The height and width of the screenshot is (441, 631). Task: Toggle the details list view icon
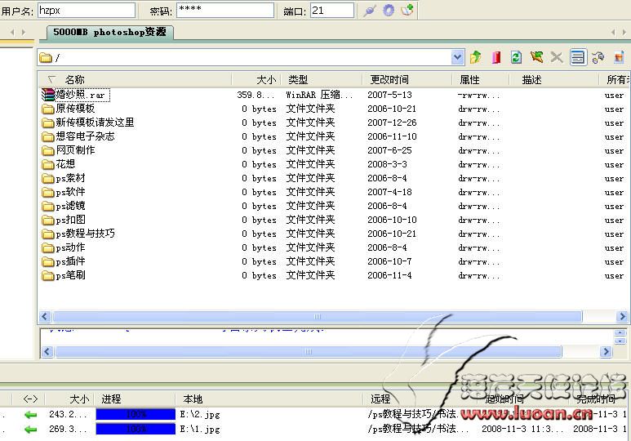[x=578, y=57]
